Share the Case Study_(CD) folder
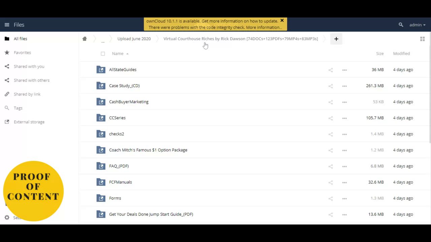The height and width of the screenshot is (242, 431). click(x=330, y=86)
